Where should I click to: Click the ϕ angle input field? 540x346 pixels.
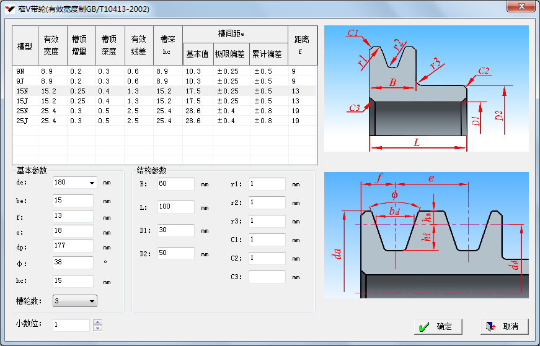pos(73,262)
